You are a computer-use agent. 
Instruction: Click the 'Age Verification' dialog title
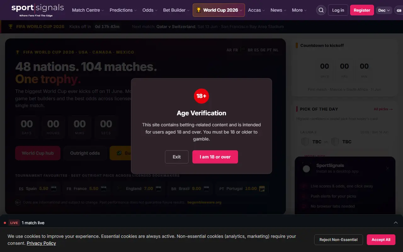[201, 113]
